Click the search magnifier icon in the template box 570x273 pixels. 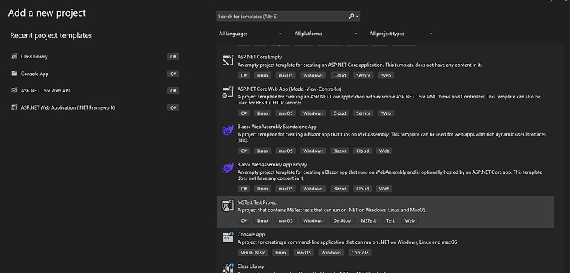click(351, 16)
